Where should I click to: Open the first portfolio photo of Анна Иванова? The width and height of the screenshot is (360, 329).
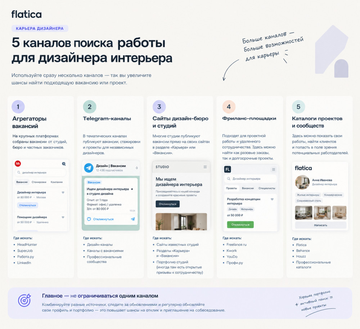[x=303, y=213]
